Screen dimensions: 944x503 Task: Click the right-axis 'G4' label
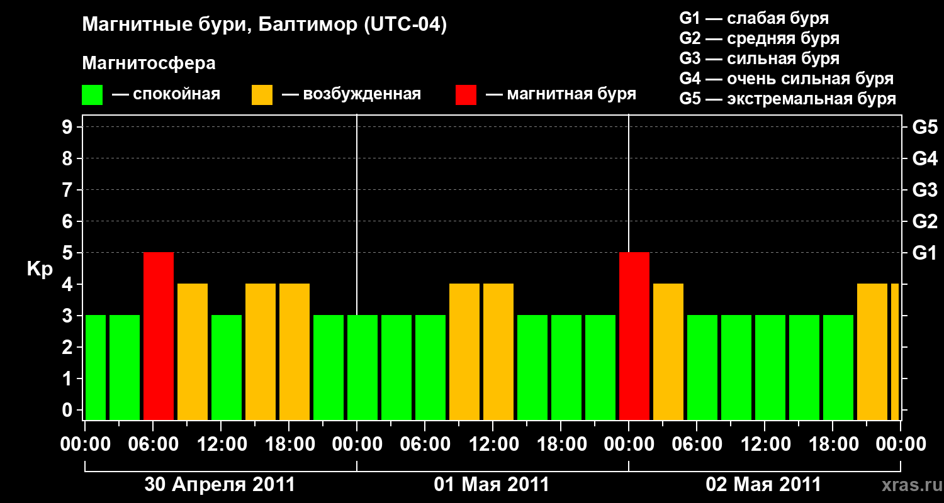click(x=924, y=158)
